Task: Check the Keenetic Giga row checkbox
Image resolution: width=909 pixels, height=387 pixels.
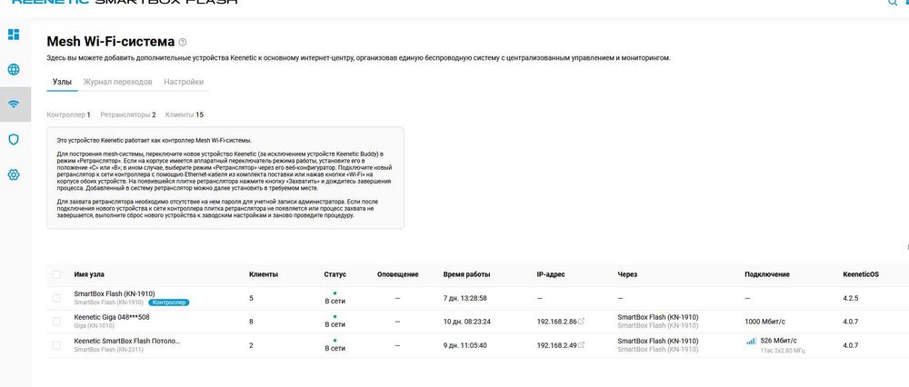Action: tap(56, 322)
